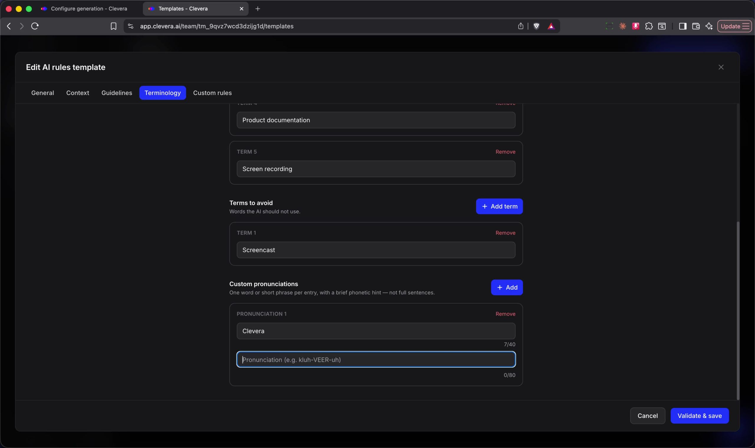This screenshot has width=755, height=448.
Task: Close the Edit AI rules template dialog
Action: click(721, 67)
